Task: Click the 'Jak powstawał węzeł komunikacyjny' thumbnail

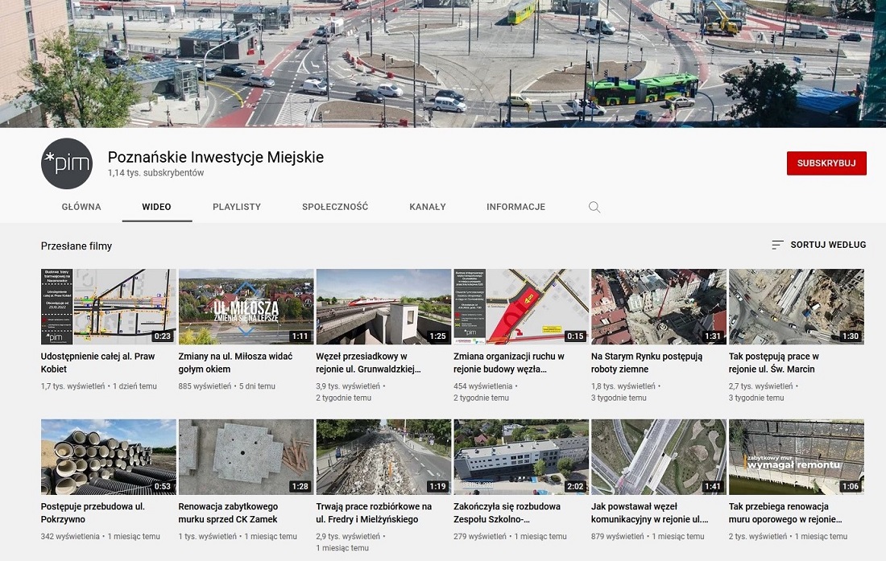Action: [x=658, y=456]
